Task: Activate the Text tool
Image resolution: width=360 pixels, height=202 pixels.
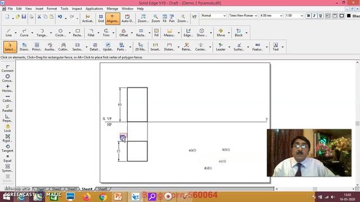Action: click(276, 47)
